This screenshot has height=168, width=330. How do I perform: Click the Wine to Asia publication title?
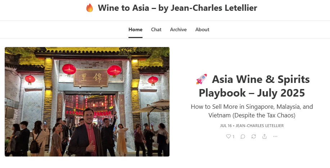[x=177, y=8]
